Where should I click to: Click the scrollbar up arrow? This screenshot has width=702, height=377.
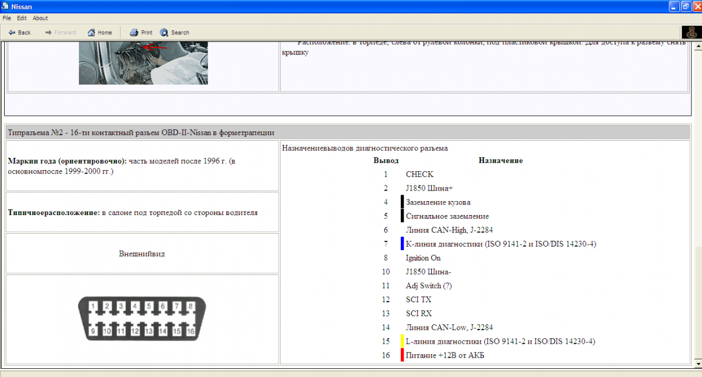pyautogui.click(x=698, y=46)
